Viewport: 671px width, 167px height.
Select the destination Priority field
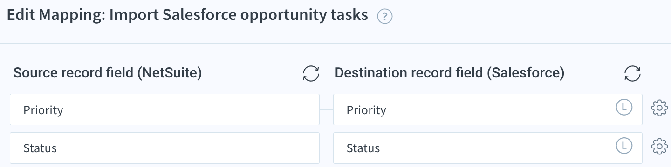tap(488, 109)
